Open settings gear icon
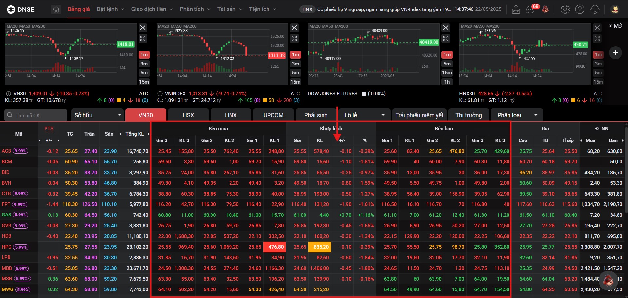 [x=565, y=9]
